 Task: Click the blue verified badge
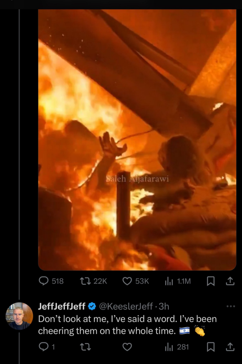92,306
